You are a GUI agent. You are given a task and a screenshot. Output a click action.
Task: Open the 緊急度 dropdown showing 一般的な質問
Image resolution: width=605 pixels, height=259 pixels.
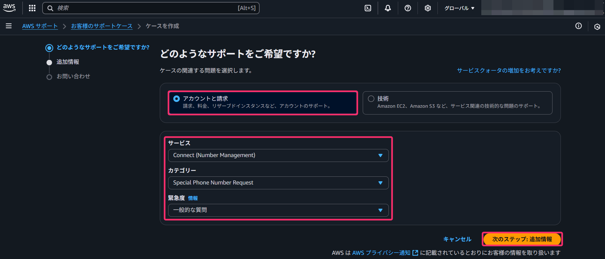(278, 210)
